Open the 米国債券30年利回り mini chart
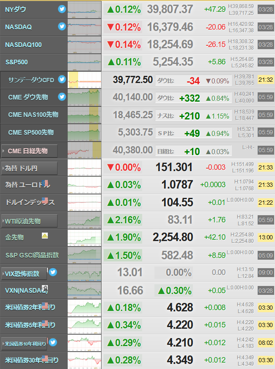This screenshot has height=369, width=275. (x=84, y=361)
